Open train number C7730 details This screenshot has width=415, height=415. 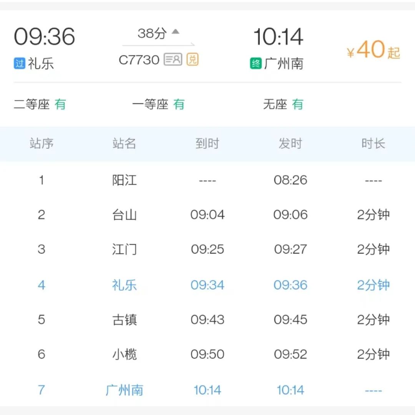[139, 60]
